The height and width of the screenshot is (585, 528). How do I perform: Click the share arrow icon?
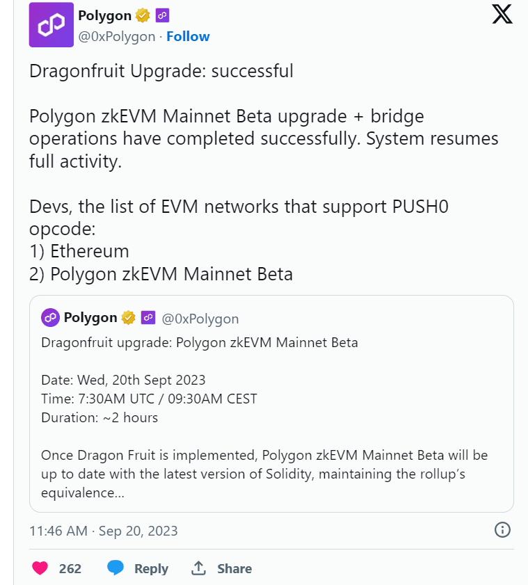coord(199,568)
